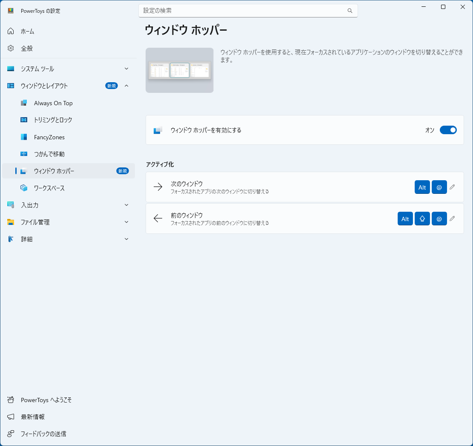Screen dimensions: 473x446
Task: Click the トリミングとロック icon
Action: click(x=24, y=120)
